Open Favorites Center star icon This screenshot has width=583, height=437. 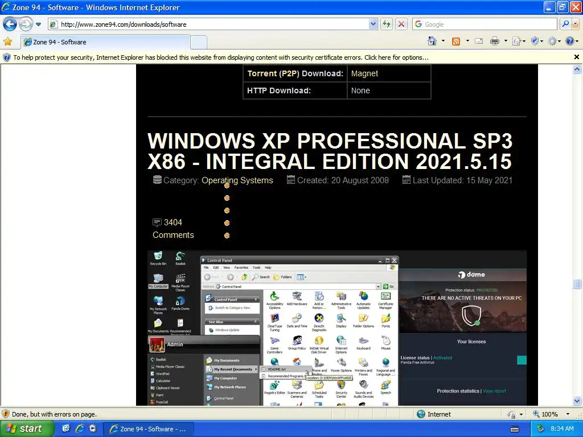click(7, 42)
